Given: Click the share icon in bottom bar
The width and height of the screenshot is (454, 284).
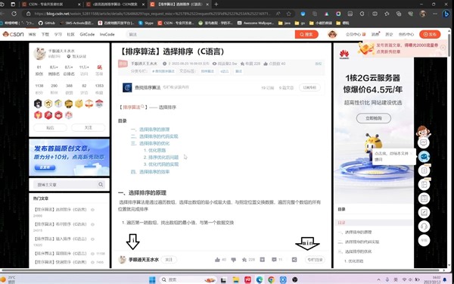Looking at the screenshot, I should pyautogui.click(x=294, y=260).
